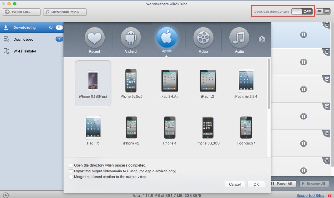Confirm format selection with OK

click(256, 184)
